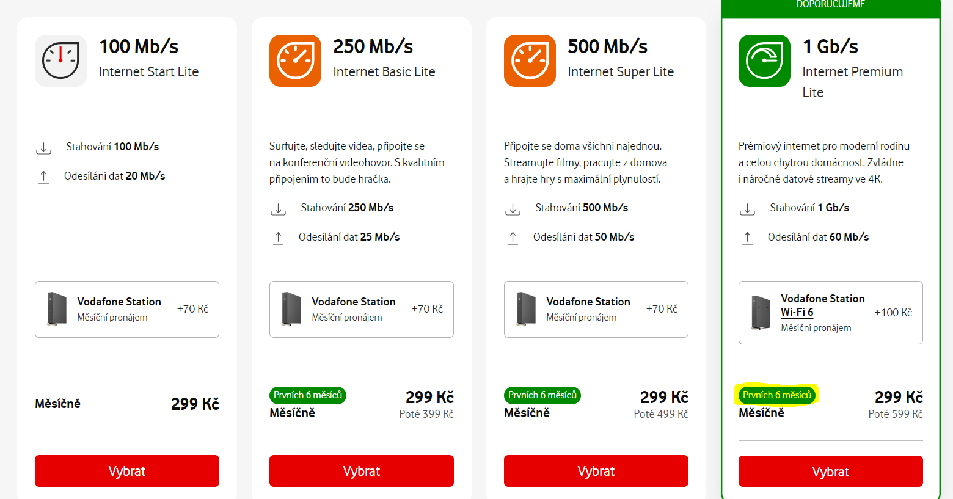Click the 100 Mb/s speedometer icon
The width and height of the screenshot is (953, 499).
[x=60, y=60]
